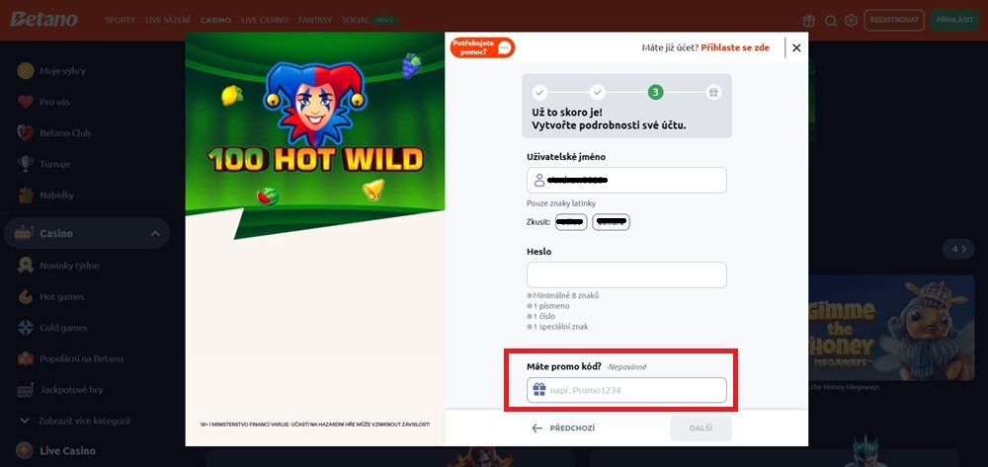Open the settings gear icon
The image size is (988, 467).
(852, 21)
